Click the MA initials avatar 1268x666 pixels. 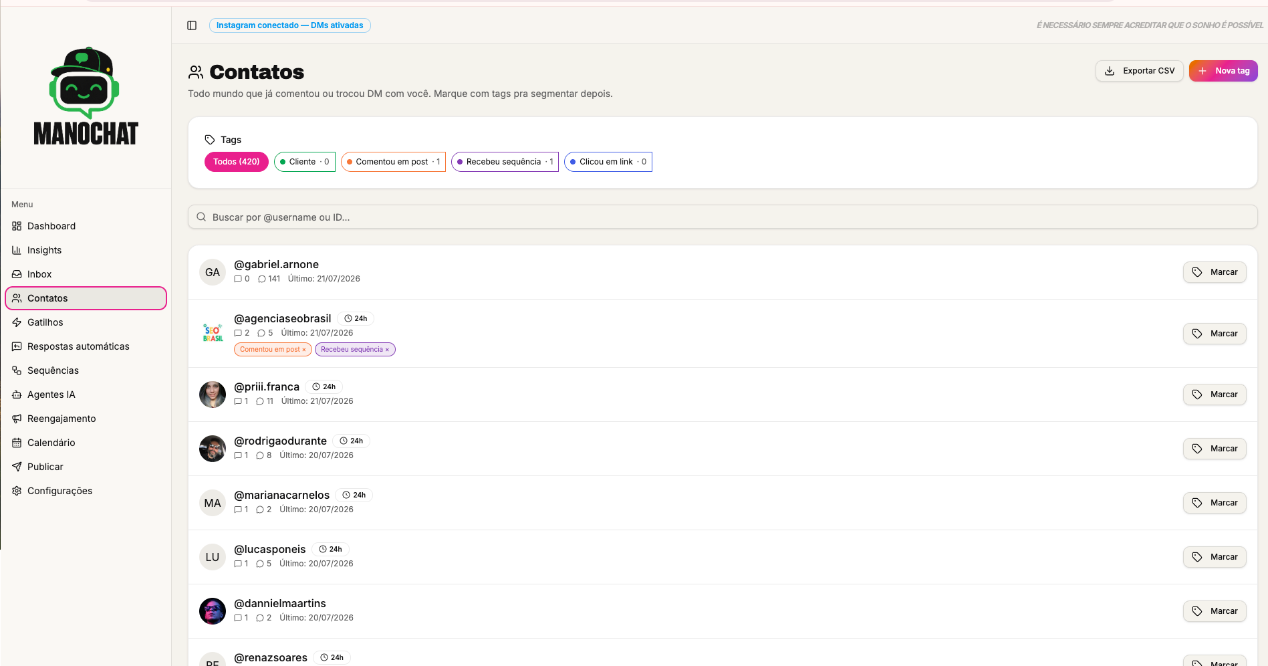coord(213,503)
